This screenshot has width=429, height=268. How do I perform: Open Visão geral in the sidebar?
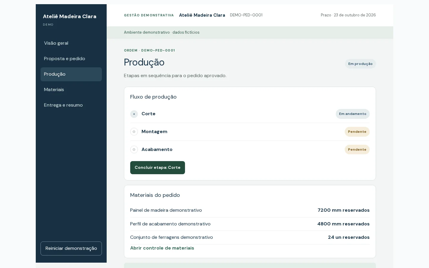click(71, 43)
